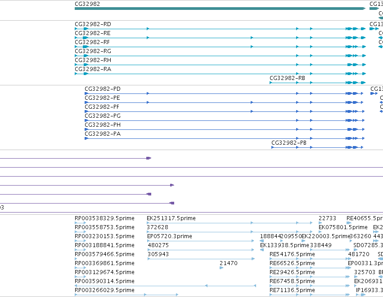Open the CG32982-RA transcript label
Viewport: 383px width, 297px height.
(93, 69)
